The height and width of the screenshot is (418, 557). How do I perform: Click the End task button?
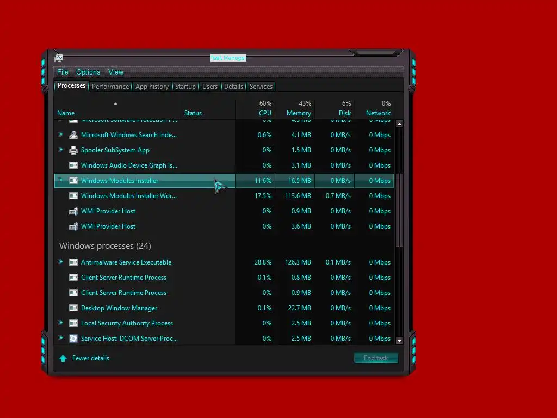point(376,358)
